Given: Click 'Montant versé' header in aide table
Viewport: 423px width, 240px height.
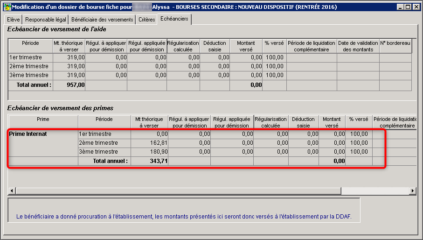Looking at the screenshot, I should tap(246, 46).
